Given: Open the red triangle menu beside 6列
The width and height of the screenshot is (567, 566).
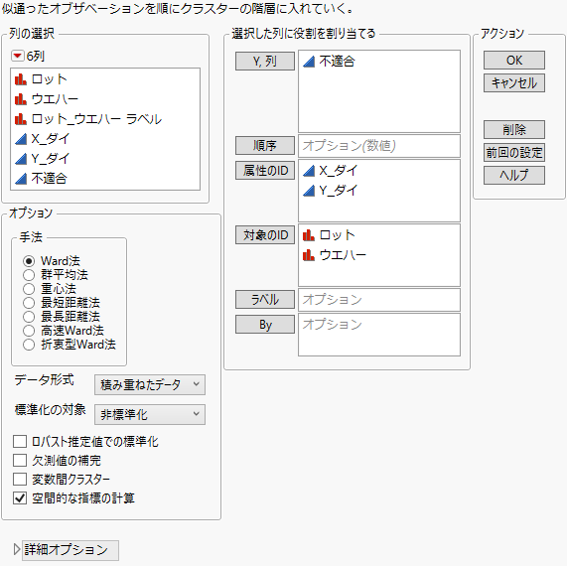Looking at the screenshot, I should tap(17, 56).
